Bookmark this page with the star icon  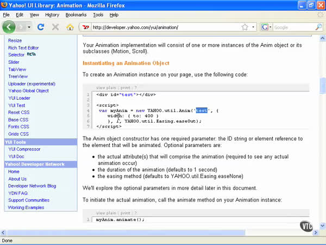(x=244, y=27)
